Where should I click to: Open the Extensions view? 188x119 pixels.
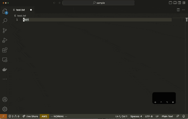[5, 50]
